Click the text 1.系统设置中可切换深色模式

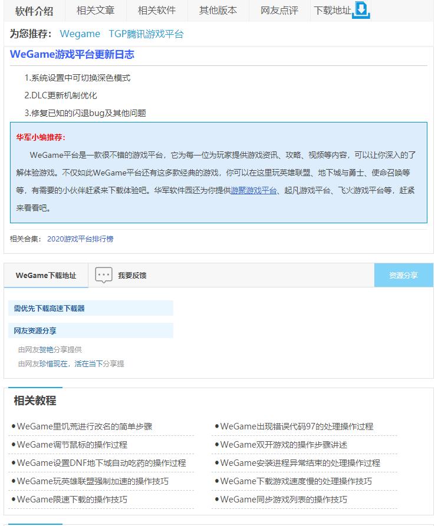pyautogui.click(x=77, y=78)
